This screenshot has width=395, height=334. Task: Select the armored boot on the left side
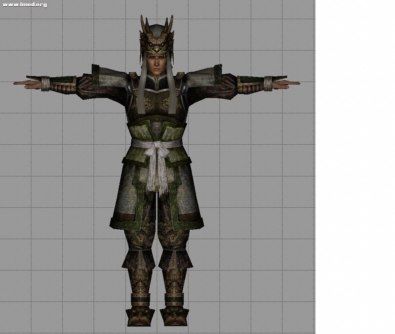140,314
